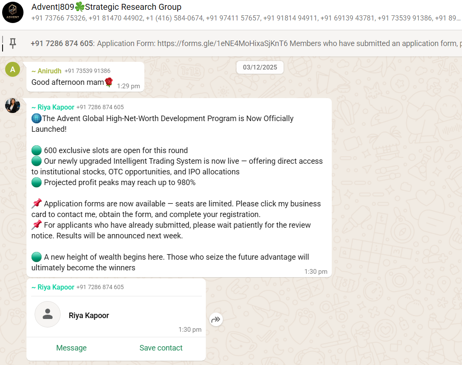Open the Advent group profile picture
Viewport: 462px width, 365px height.
[13, 12]
